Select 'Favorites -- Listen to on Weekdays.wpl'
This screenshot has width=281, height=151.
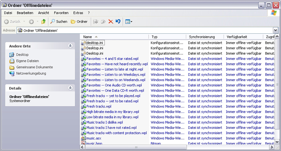pos(116,75)
